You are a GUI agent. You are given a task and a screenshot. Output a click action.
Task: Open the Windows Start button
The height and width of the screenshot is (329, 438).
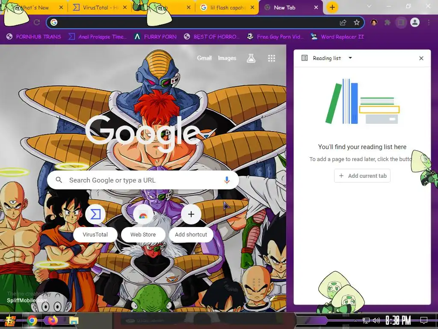10,320
